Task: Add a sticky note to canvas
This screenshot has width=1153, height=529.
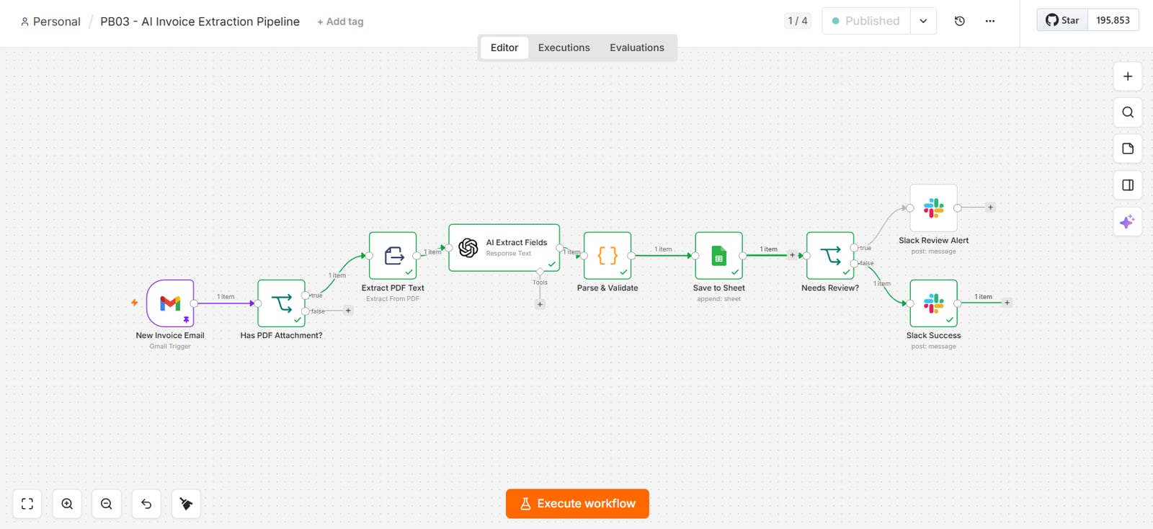Action: coord(1128,148)
